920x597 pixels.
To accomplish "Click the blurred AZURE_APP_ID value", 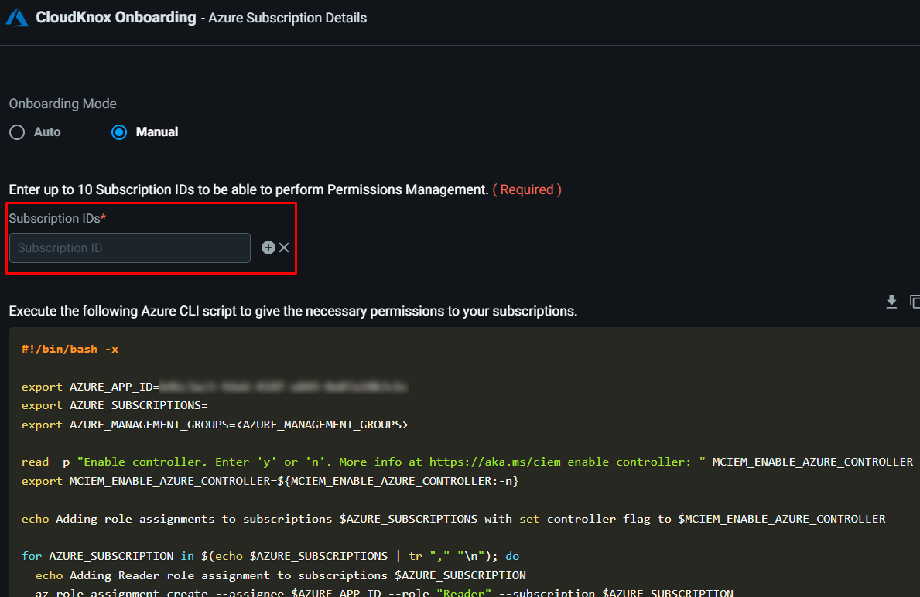I will [x=283, y=386].
